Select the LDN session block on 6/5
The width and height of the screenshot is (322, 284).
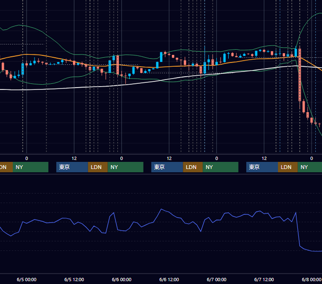point(98,167)
